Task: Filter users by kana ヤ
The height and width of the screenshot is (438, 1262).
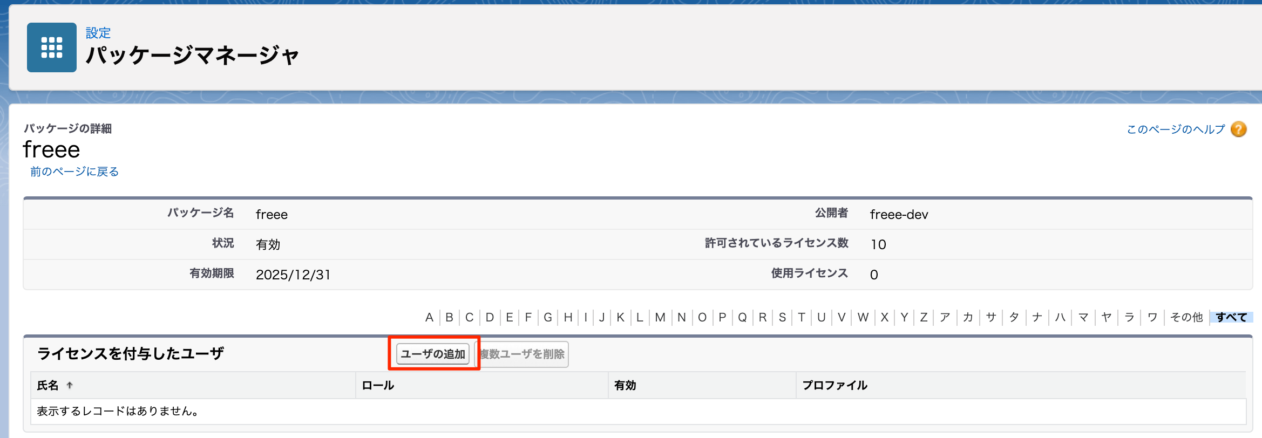Action: point(1107,317)
